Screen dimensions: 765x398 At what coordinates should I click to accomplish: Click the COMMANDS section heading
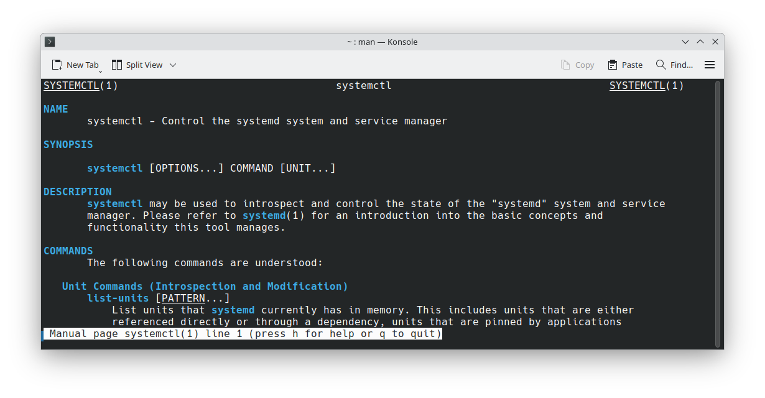pos(68,251)
